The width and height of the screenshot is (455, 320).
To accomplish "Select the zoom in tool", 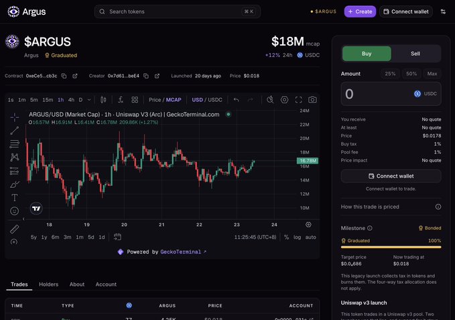I will point(14,242).
